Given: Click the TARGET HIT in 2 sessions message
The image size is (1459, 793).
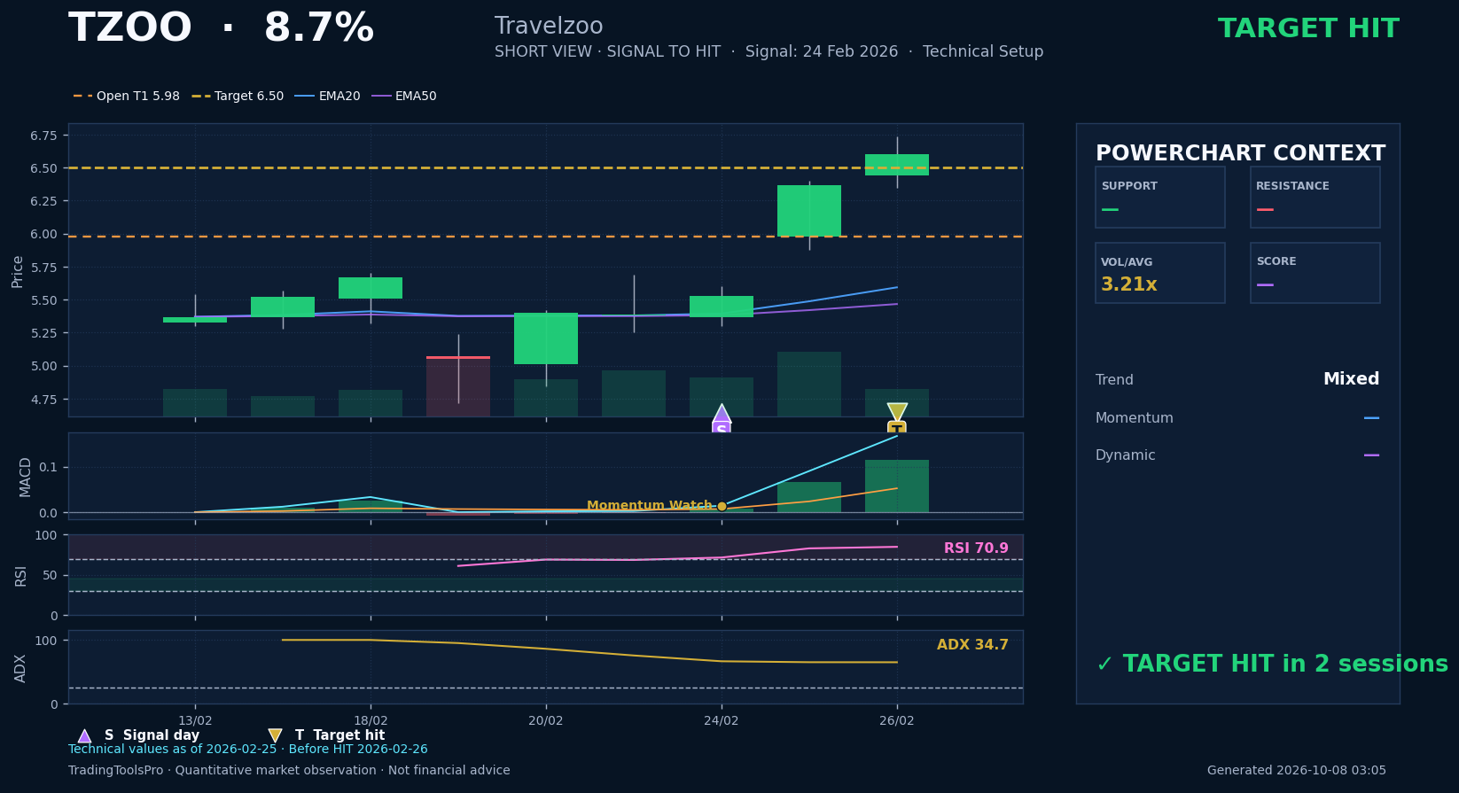Looking at the screenshot, I should [x=1272, y=665].
